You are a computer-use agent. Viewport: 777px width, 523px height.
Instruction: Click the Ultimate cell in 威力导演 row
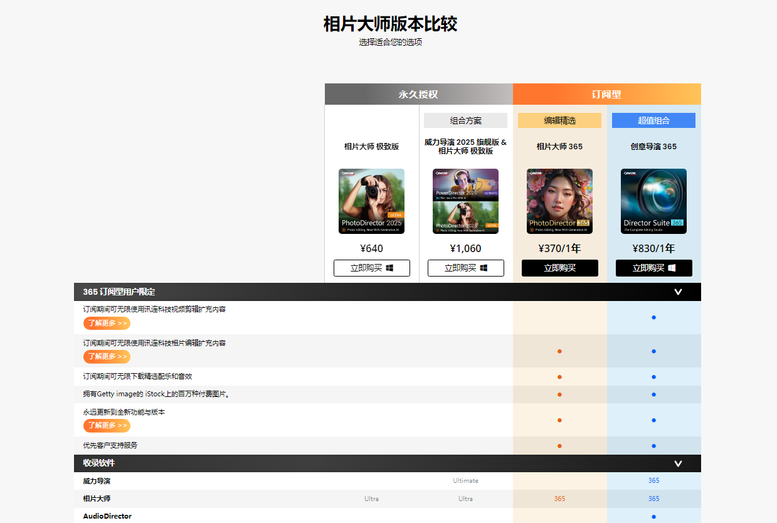(466, 481)
